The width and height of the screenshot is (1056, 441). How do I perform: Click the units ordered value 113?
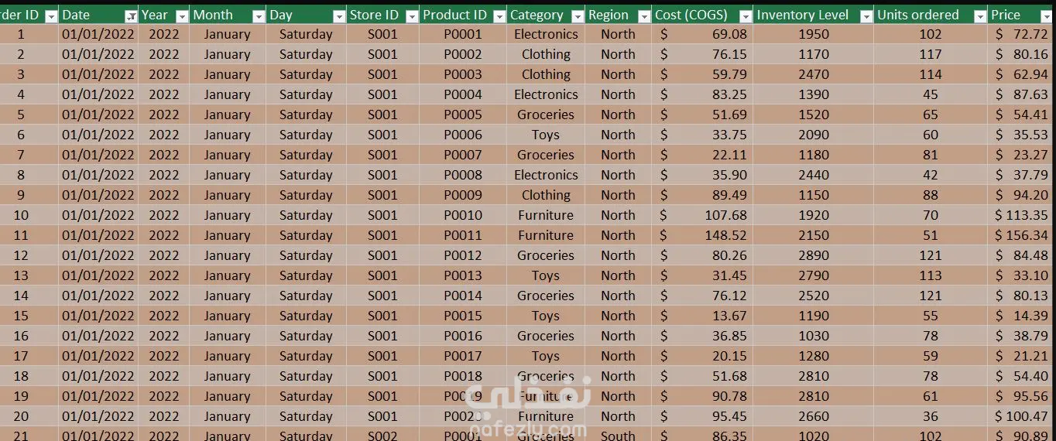click(931, 275)
